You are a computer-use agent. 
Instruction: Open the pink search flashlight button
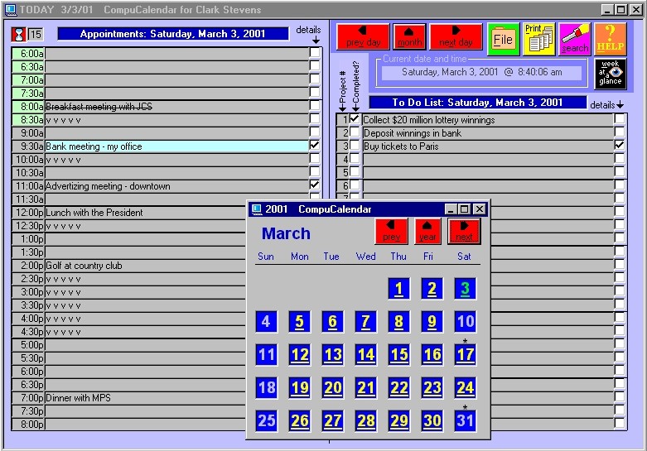(575, 39)
